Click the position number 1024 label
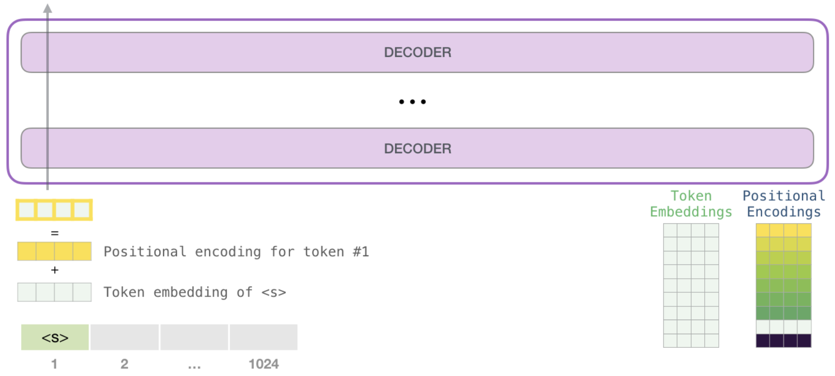Screen dimensions: 835x376 (x=264, y=364)
